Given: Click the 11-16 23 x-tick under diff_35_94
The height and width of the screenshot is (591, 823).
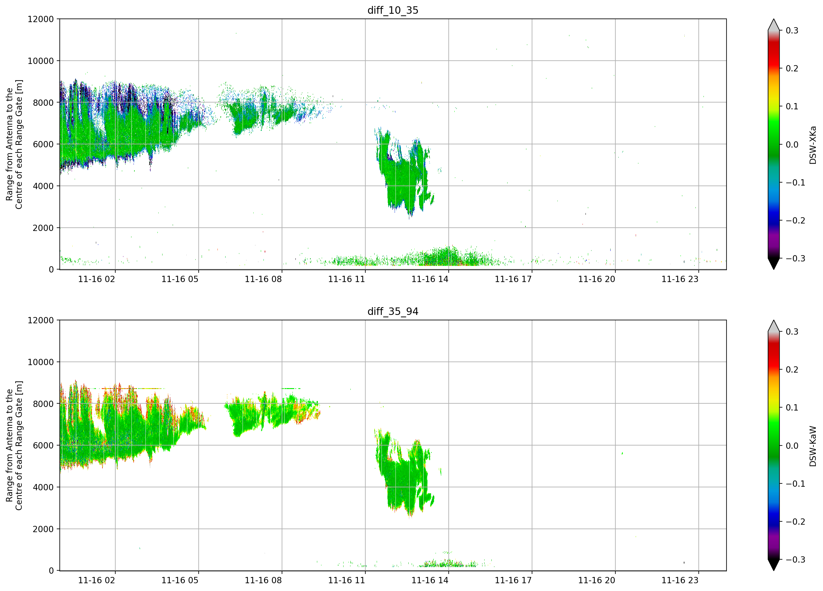Looking at the screenshot, I should pyautogui.click(x=680, y=581).
